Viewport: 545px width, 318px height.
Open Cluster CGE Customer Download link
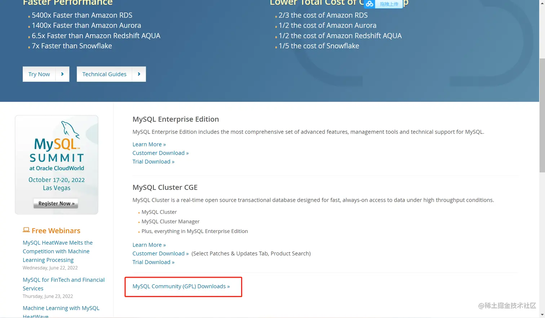click(160, 253)
